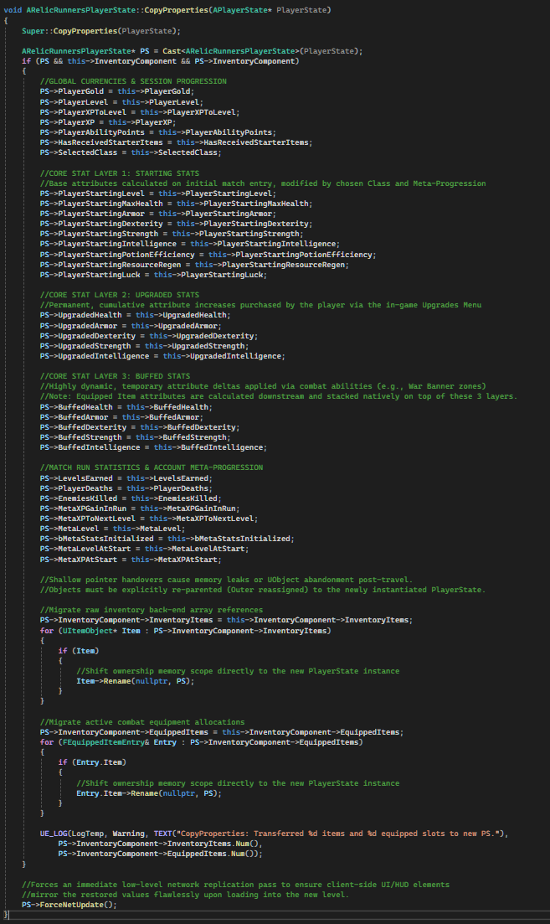Click the CopyProperties function signature line
Image resolution: width=550 pixels, height=924 pixels.
[x=167, y=10]
